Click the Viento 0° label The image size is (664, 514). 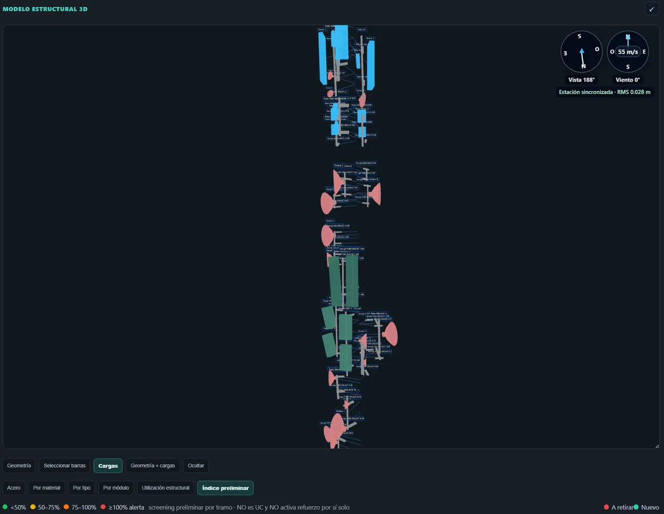click(628, 80)
